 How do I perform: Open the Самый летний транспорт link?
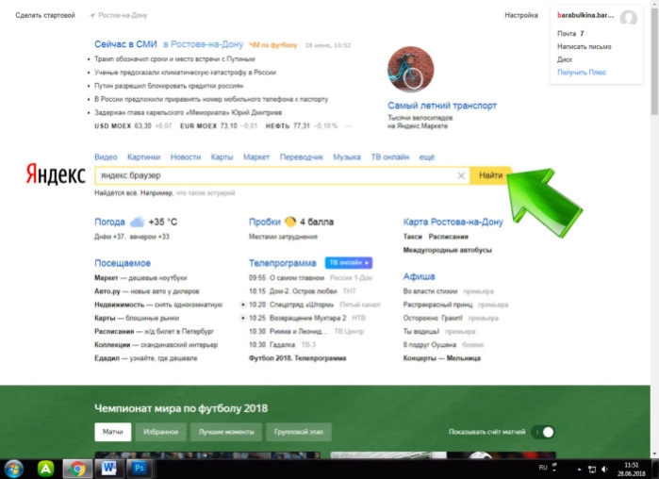(442, 106)
